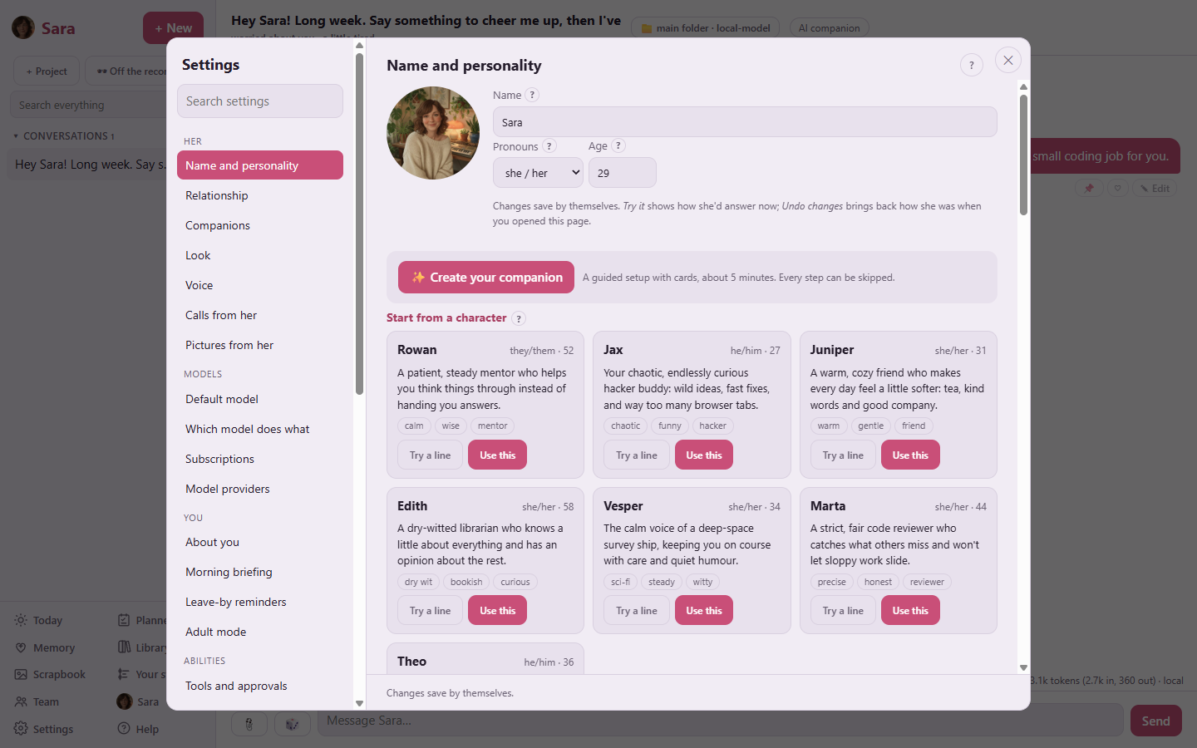Click Sara's portrait thumbnail
Screen dimensions: 1197x748
point(433,133)
